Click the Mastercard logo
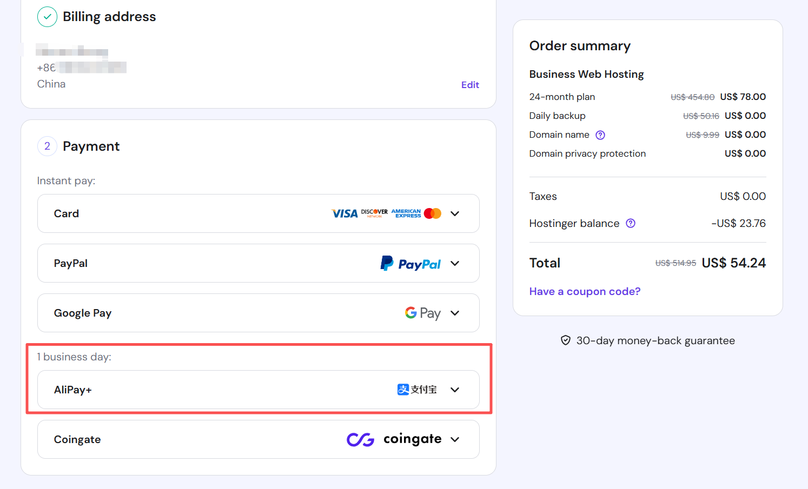The height and width of the screenshot is (489, 808). tap(433, 213)
